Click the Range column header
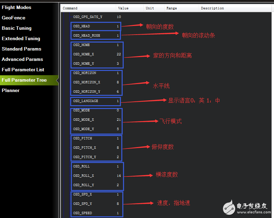The image size is (274, 218). [181, 8]
